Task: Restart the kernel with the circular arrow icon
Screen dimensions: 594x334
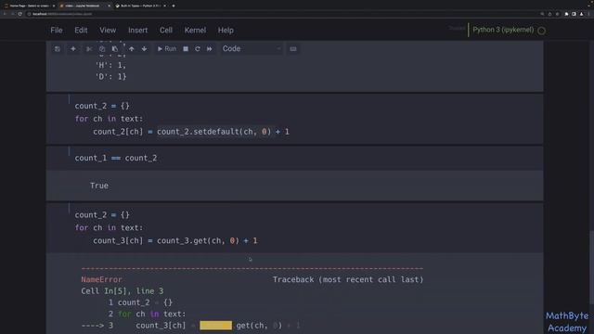Action: (198, 49)
